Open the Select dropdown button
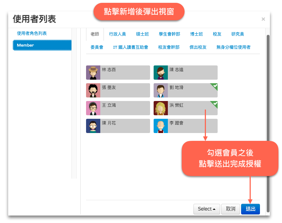This screenshot has width=282, height=223. (x=207, y=209)
